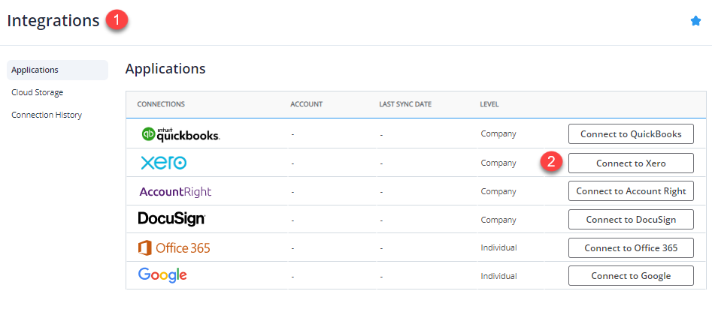712x312 pixels.
Task: Click the QuickBooks logo
Action: [x=180, y=134]
